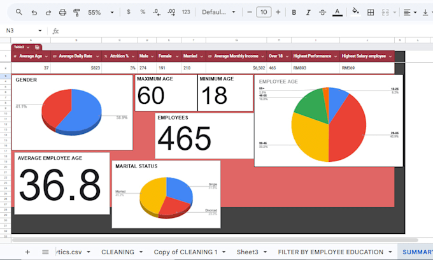Add a new sheet with plus button
Screen dimensions: 433x260
pyautogui.click(x=27, y=252)
